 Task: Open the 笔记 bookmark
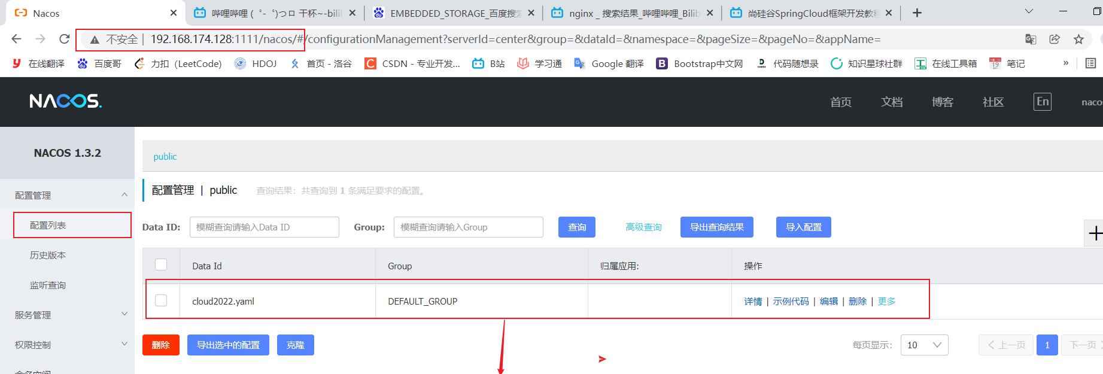(x=1007, y=63)
